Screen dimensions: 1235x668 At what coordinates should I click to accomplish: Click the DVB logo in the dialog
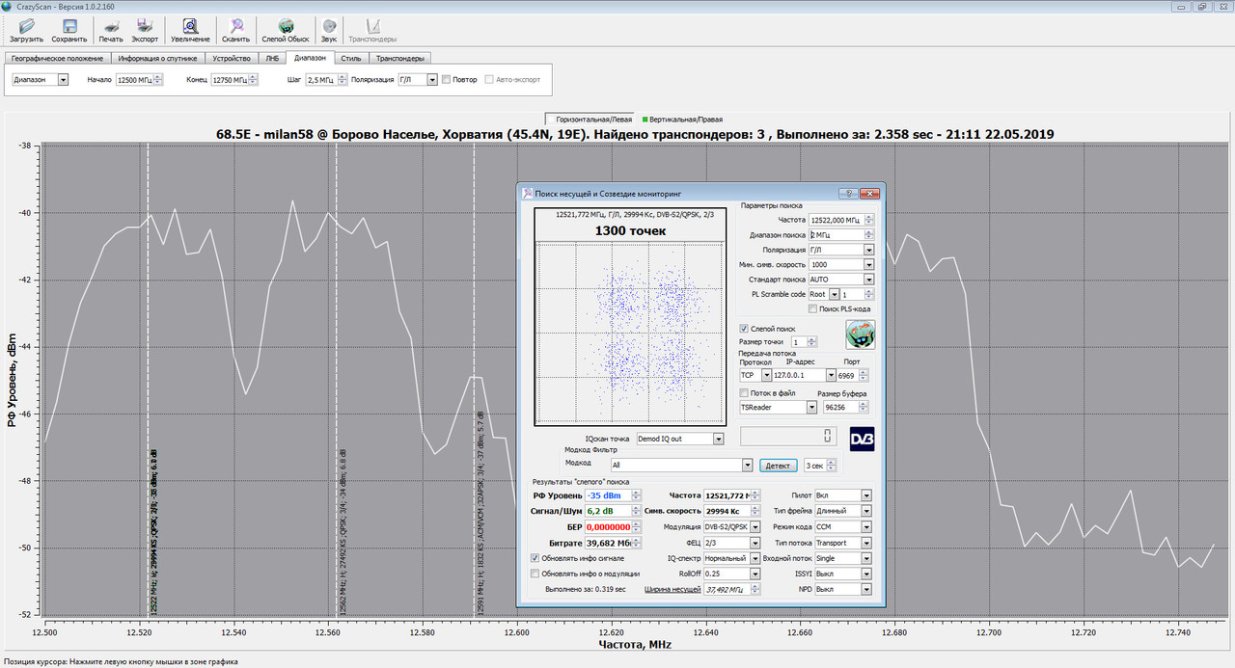pos(863,440)
